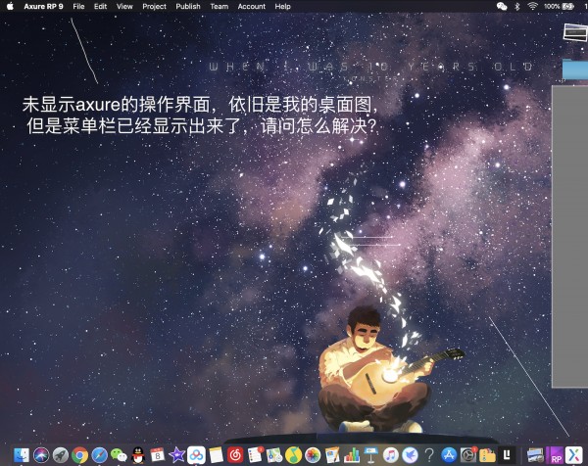The width and height of the screenshot is (588, 466).
Task: Open the Help menu
Action: pos(282,7)
